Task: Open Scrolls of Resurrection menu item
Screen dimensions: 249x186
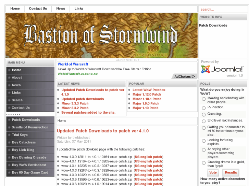Action: click(30, 127)
